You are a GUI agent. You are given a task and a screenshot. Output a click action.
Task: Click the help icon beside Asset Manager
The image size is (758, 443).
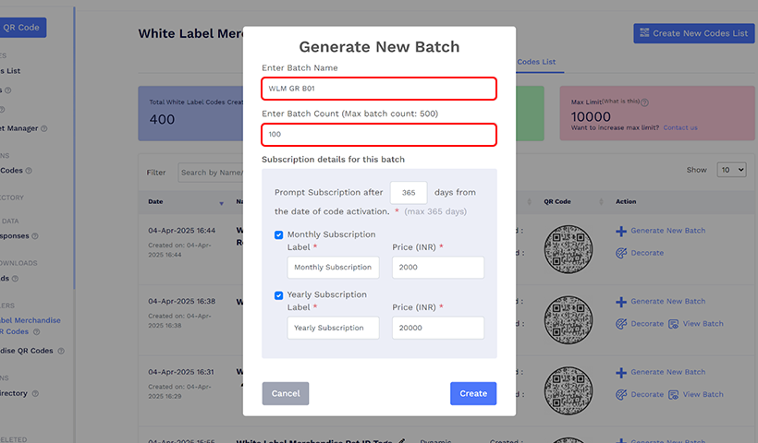[x=43, y=129]
